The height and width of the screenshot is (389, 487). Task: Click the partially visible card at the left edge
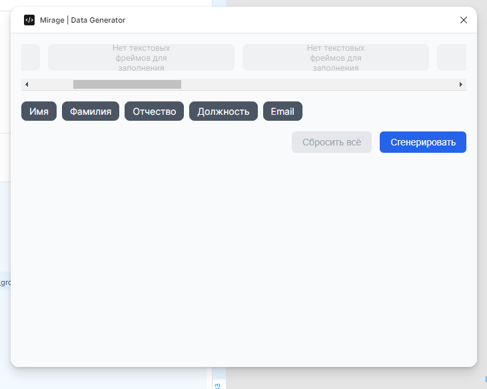31,57
